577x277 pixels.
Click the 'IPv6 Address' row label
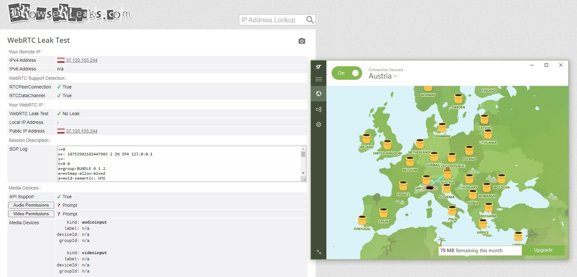click(x=23, y=69)
